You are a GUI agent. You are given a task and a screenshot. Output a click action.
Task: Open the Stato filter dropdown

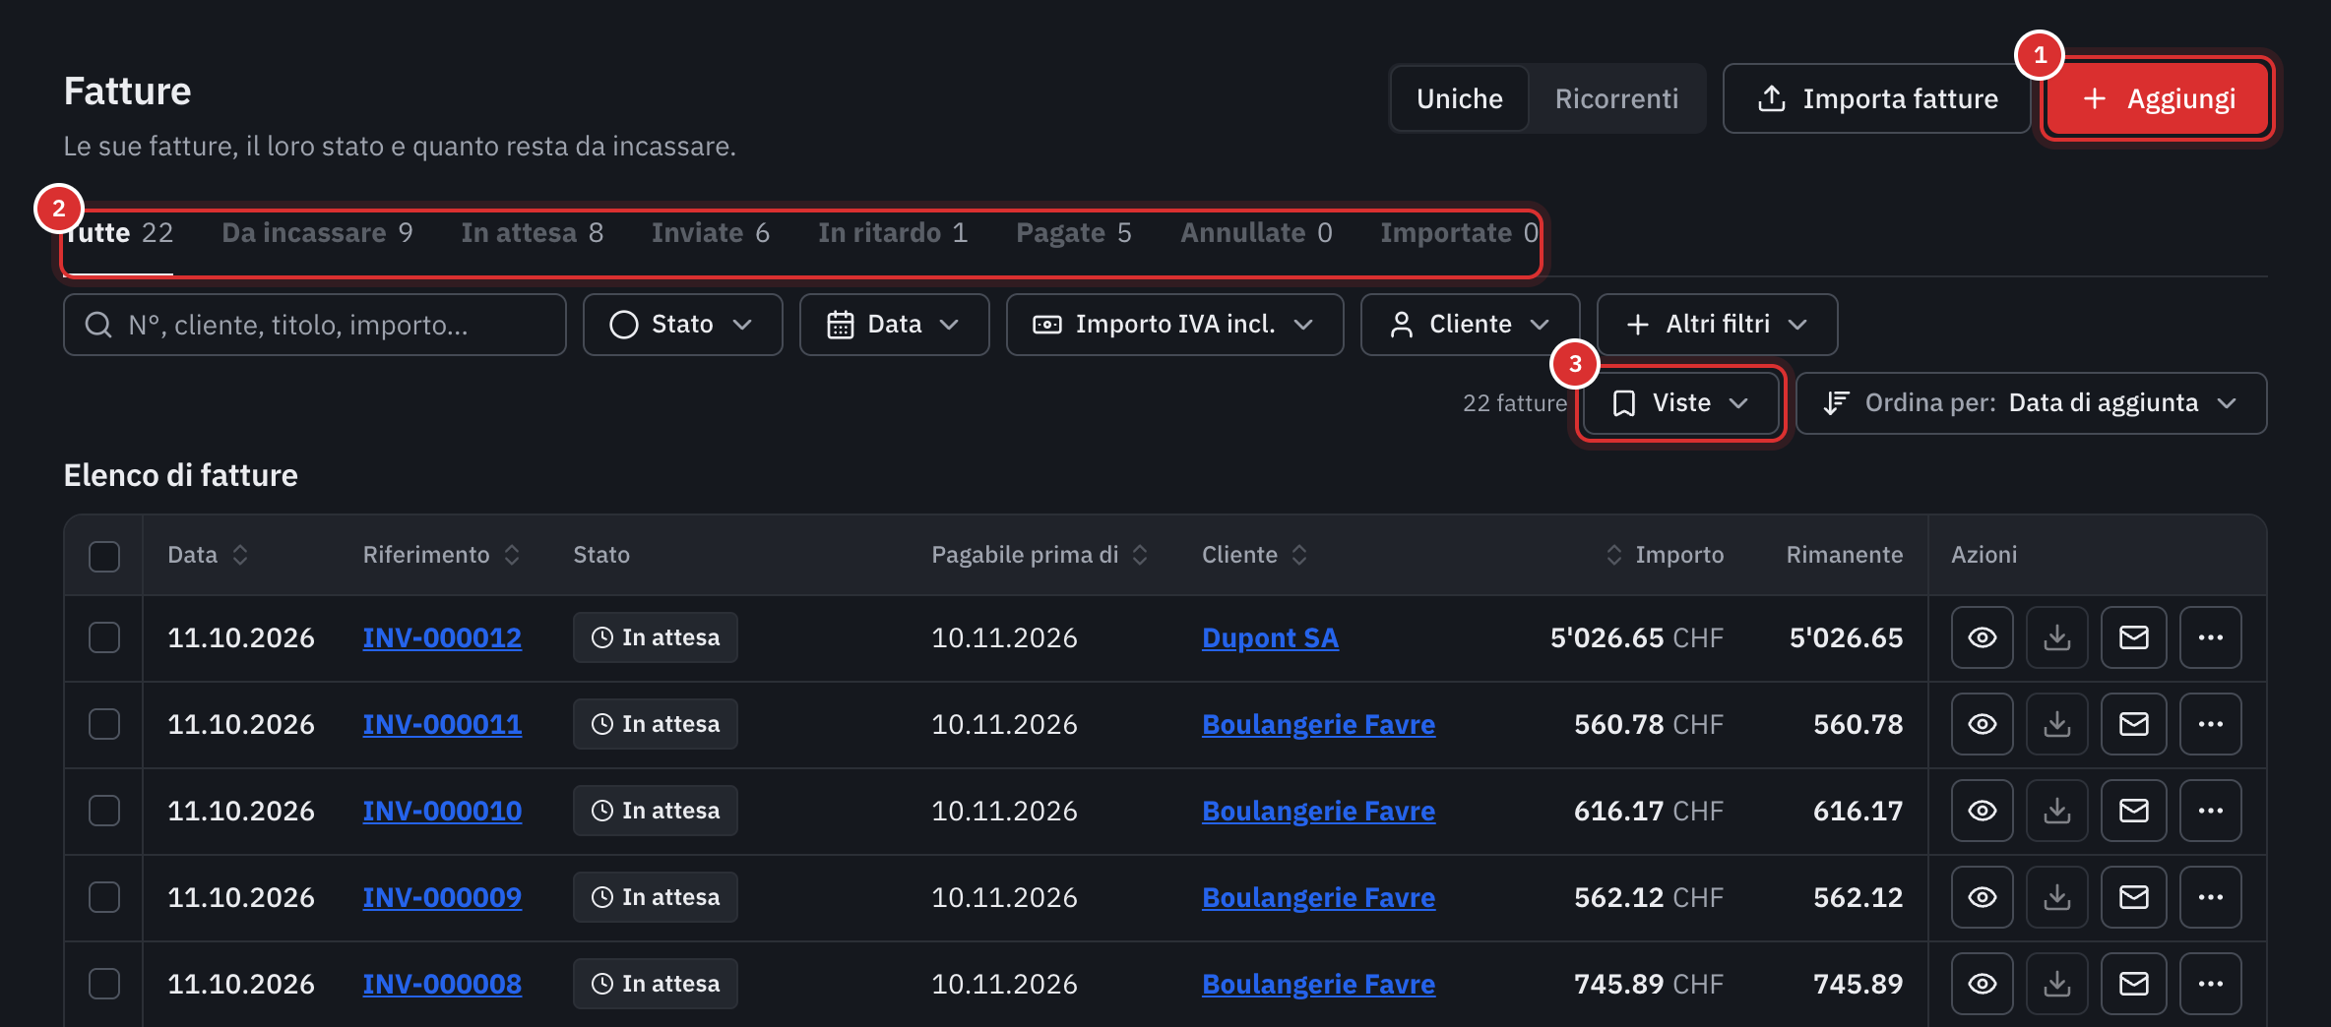click(x=682, y=325)
